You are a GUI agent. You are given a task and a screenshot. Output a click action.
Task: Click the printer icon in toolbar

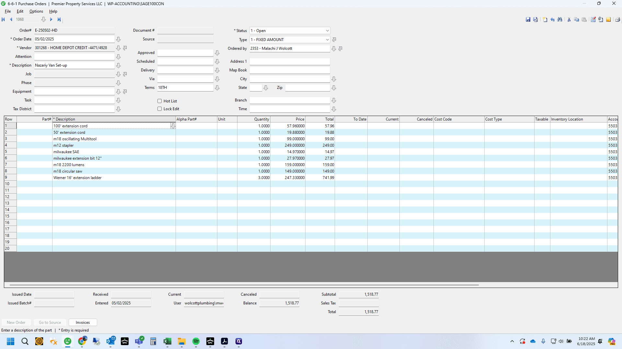(x=617, y=20)
